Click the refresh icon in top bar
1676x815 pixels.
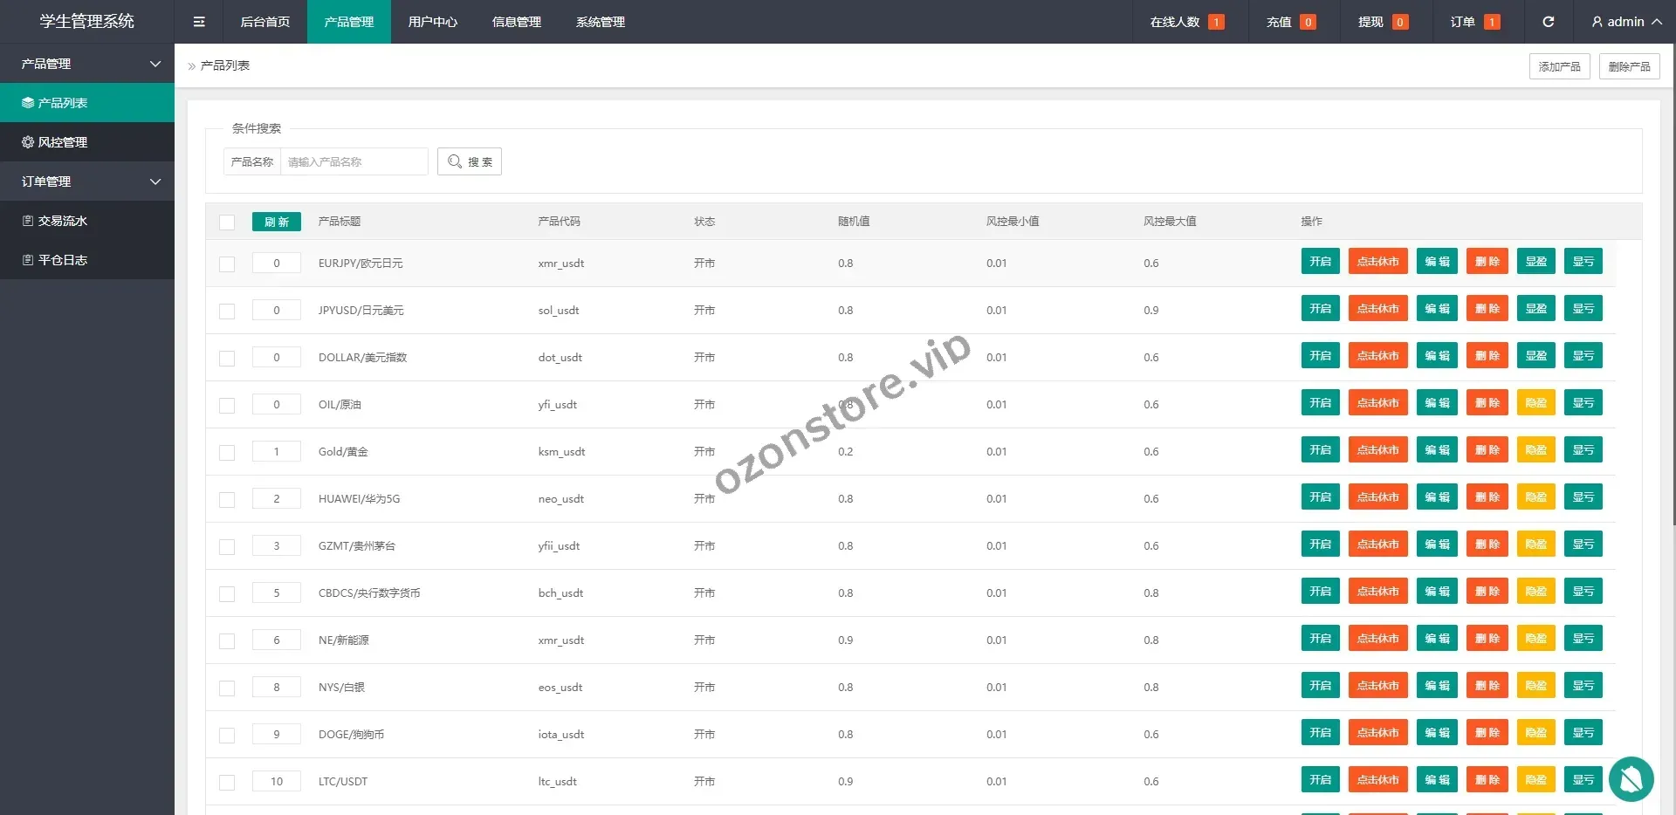[1548, 22]
